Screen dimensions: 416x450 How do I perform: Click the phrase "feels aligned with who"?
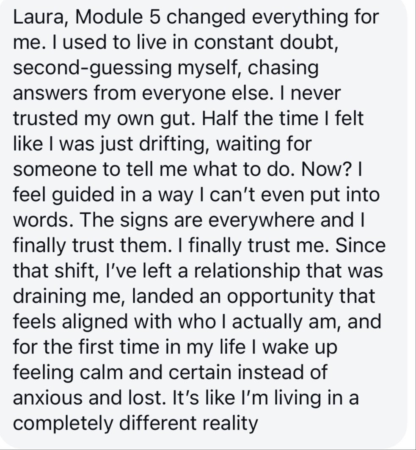[x=114, y=322]
